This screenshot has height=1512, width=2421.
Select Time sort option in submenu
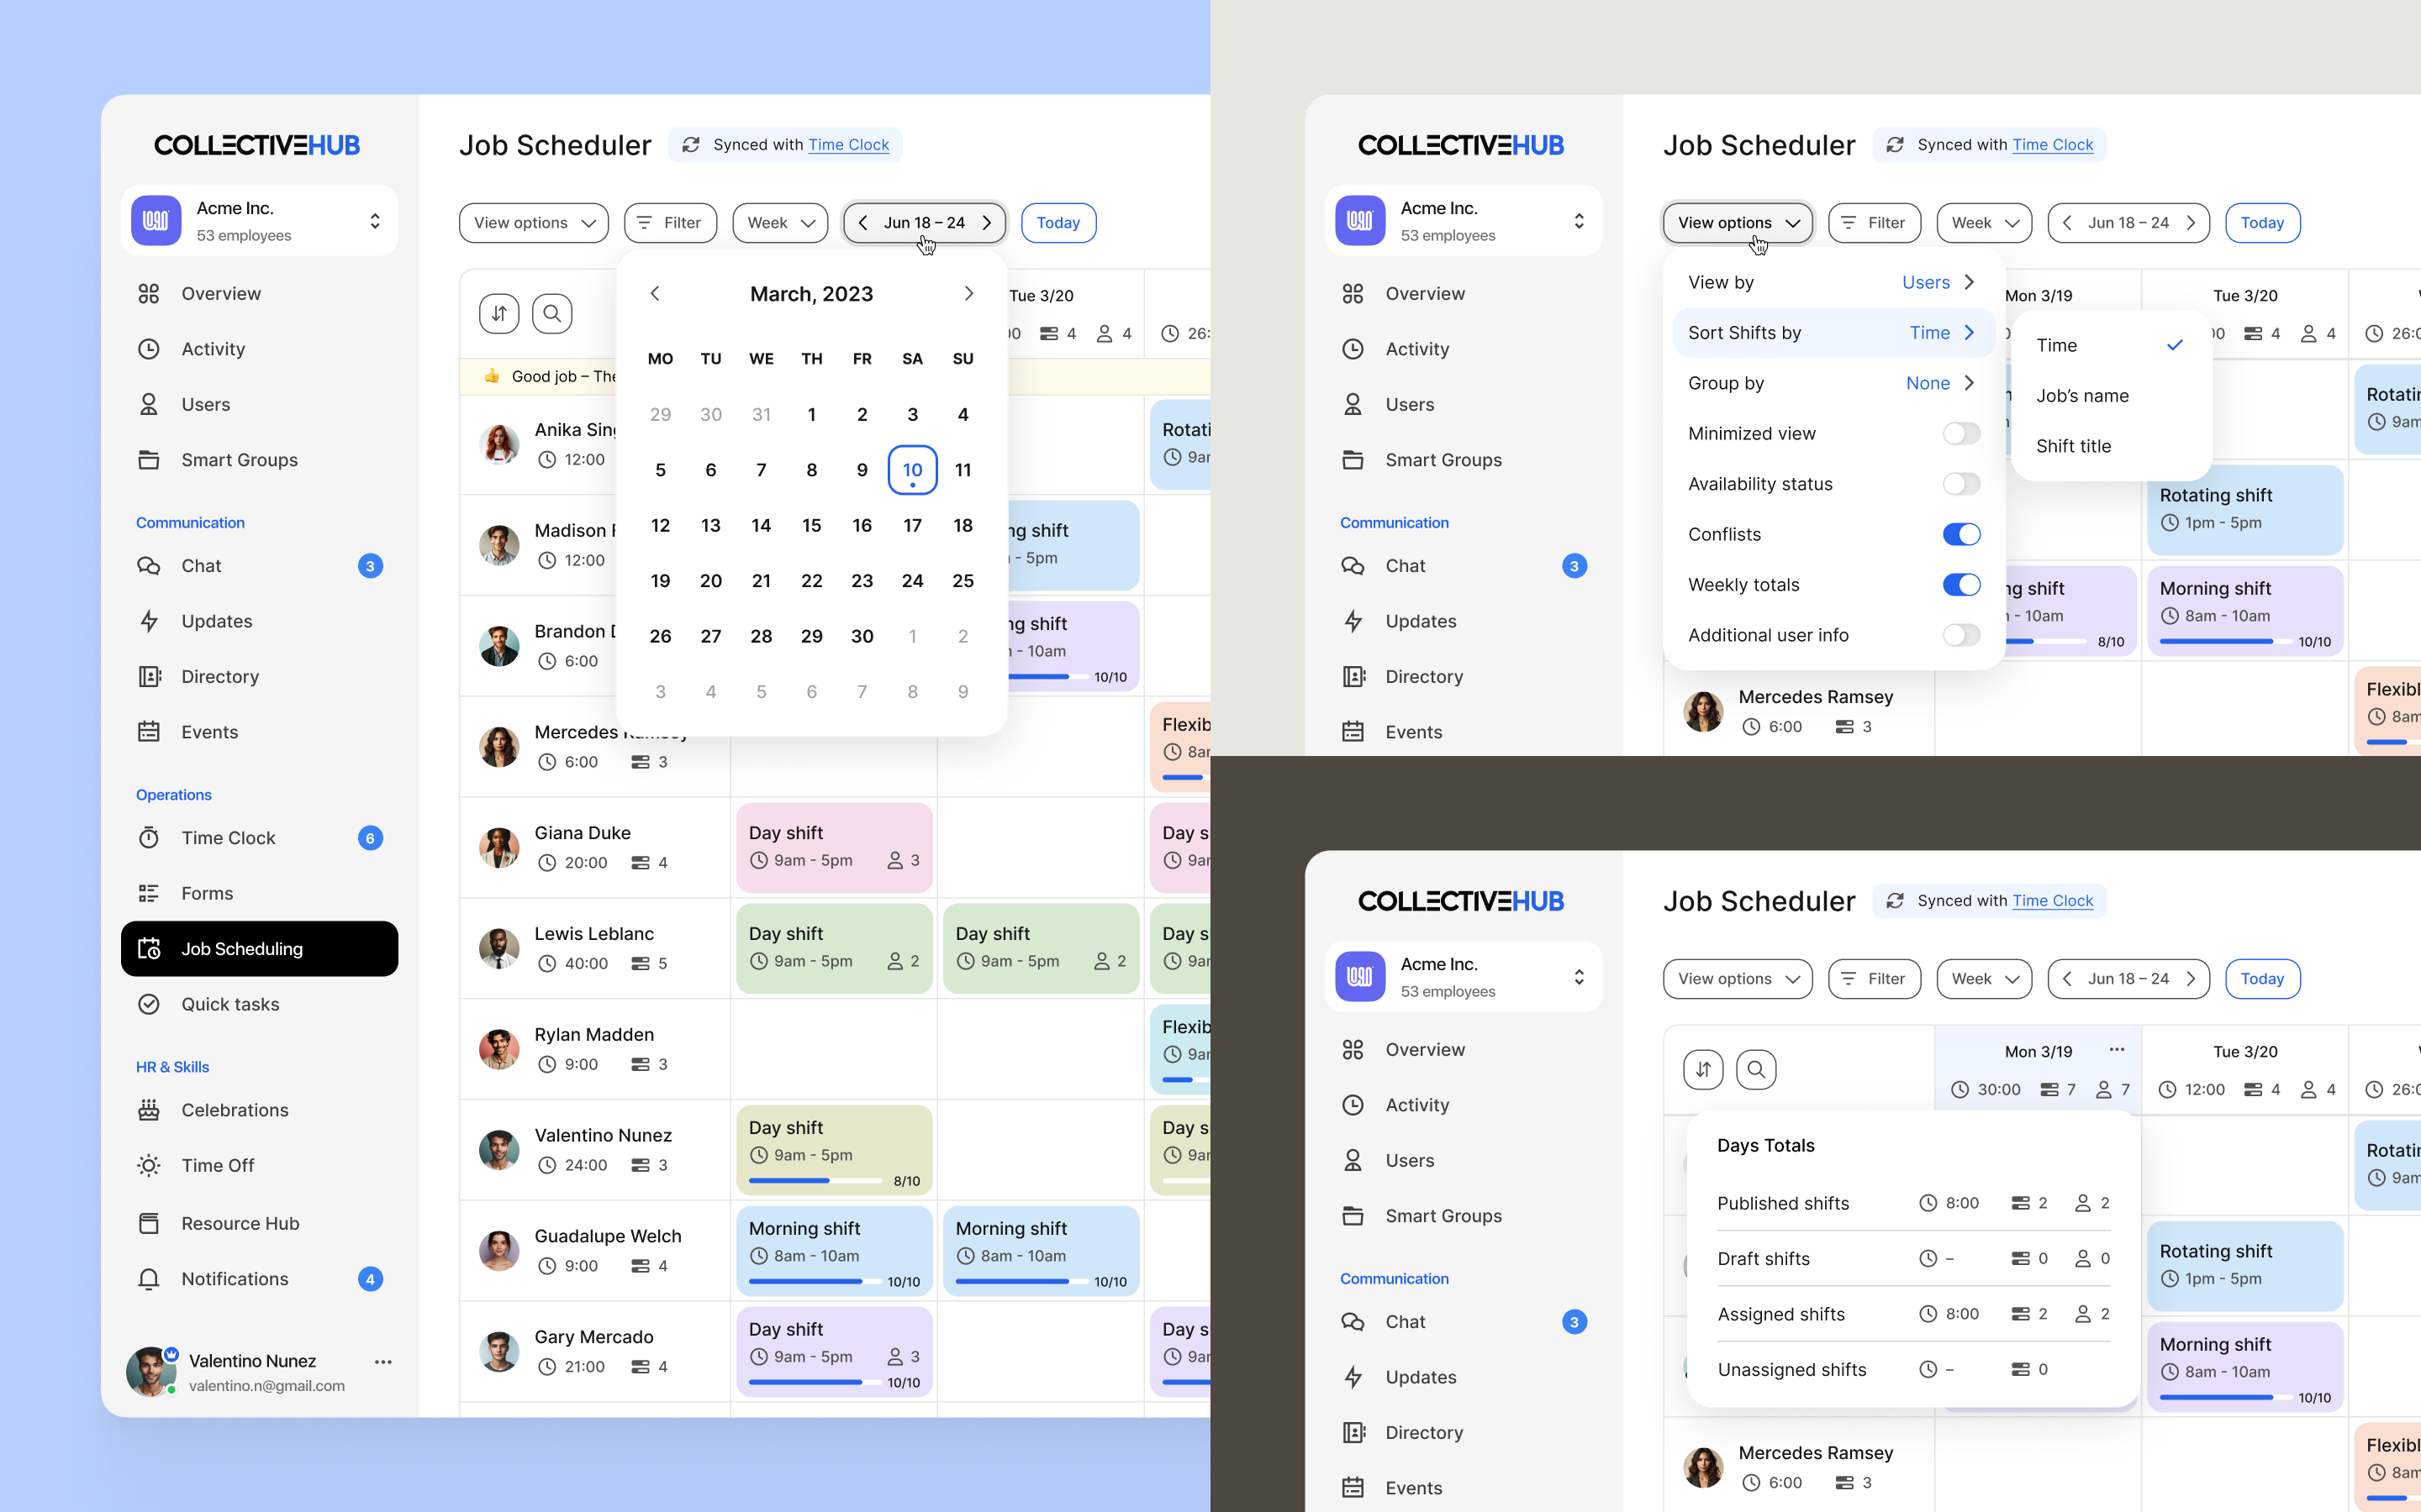pyautogui.click(x=2111, y=345)
